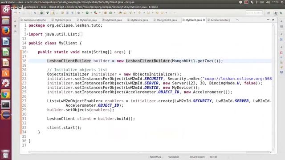Collapse the main method at line 16
The height and width of the screenshot is (160, 285).
click(28, 52)
